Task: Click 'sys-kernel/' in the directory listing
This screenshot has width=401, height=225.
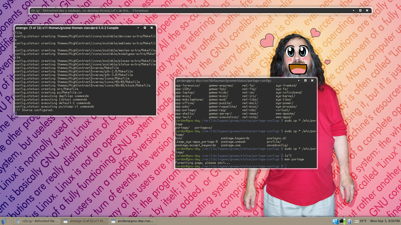Action: point(285,96)
